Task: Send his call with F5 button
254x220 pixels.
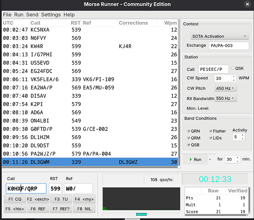Action: [15, 209]
